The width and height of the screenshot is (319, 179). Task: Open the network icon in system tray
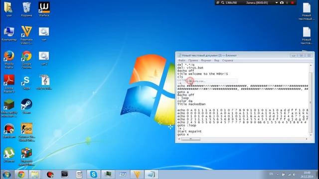(x=289, y=175)
